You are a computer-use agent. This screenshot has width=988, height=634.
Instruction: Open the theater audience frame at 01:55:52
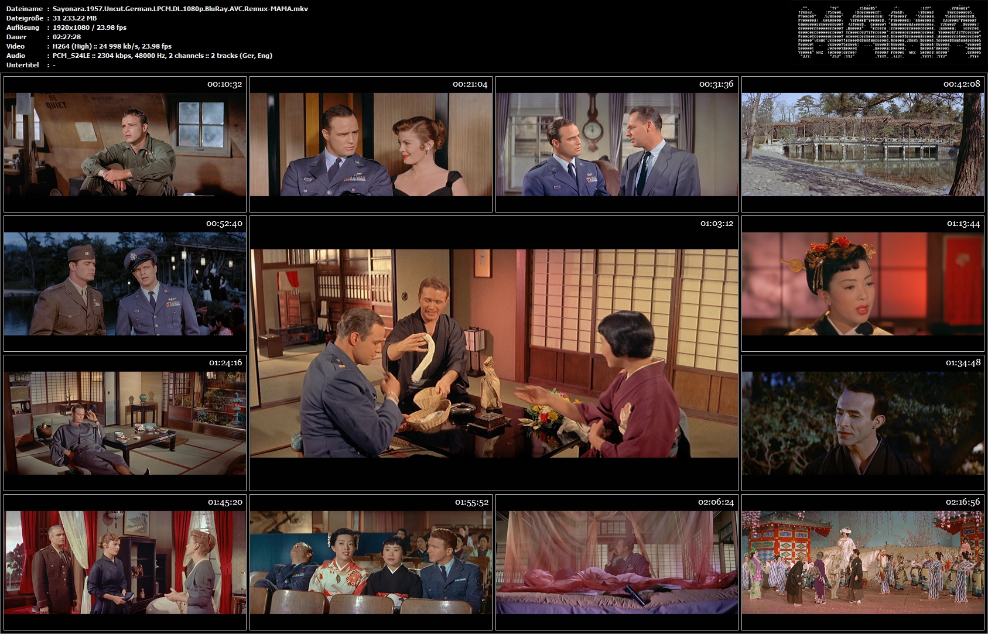tap(371, 562)
